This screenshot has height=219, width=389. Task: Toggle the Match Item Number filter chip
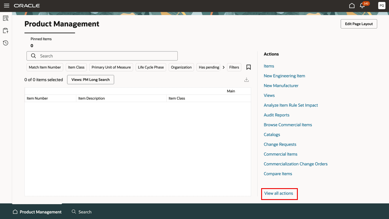click(45, 67)
